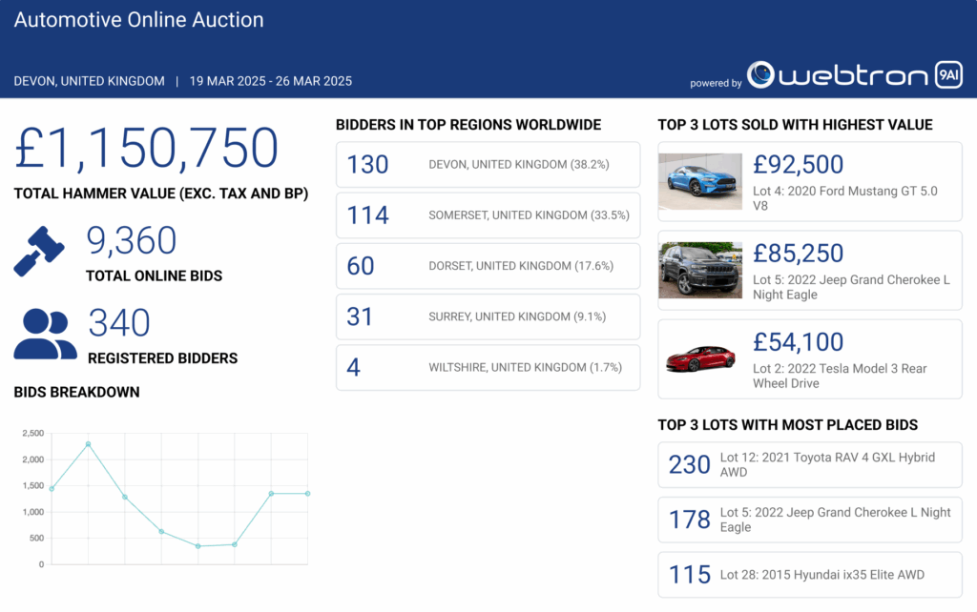Open the blue Ford Mustang thumbnail
The width and height of the screenshot is (977, 612).
tap(699, 181)
